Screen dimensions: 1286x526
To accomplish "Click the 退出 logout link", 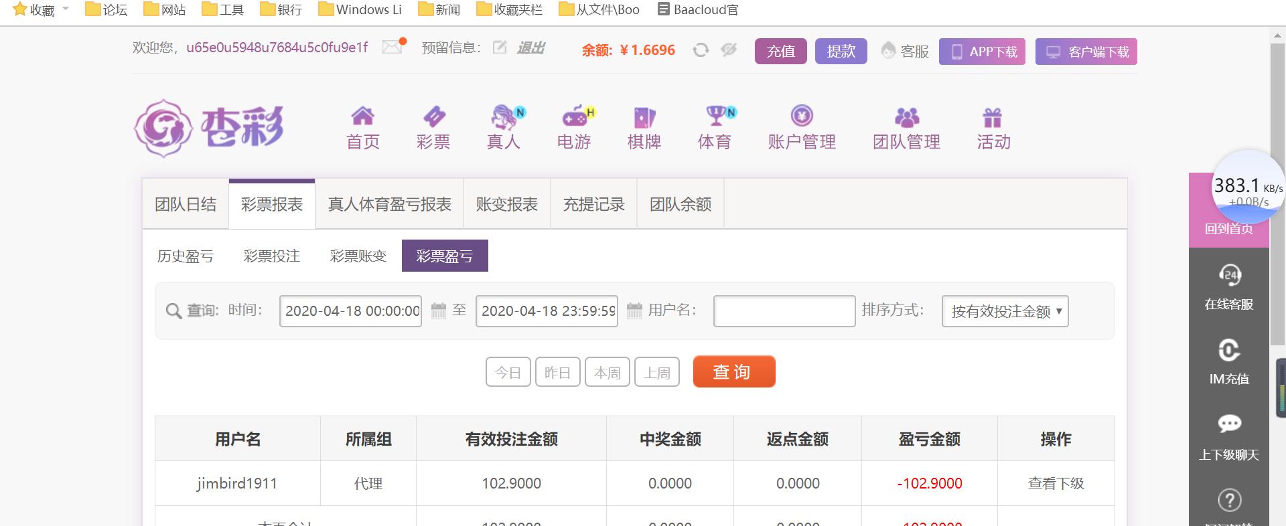I will [x=530, y=48].
